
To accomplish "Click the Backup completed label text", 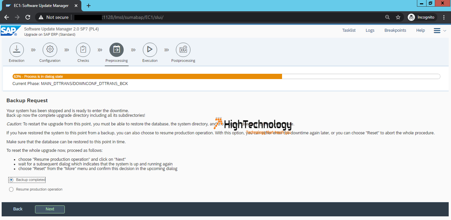I will [31, 180].
